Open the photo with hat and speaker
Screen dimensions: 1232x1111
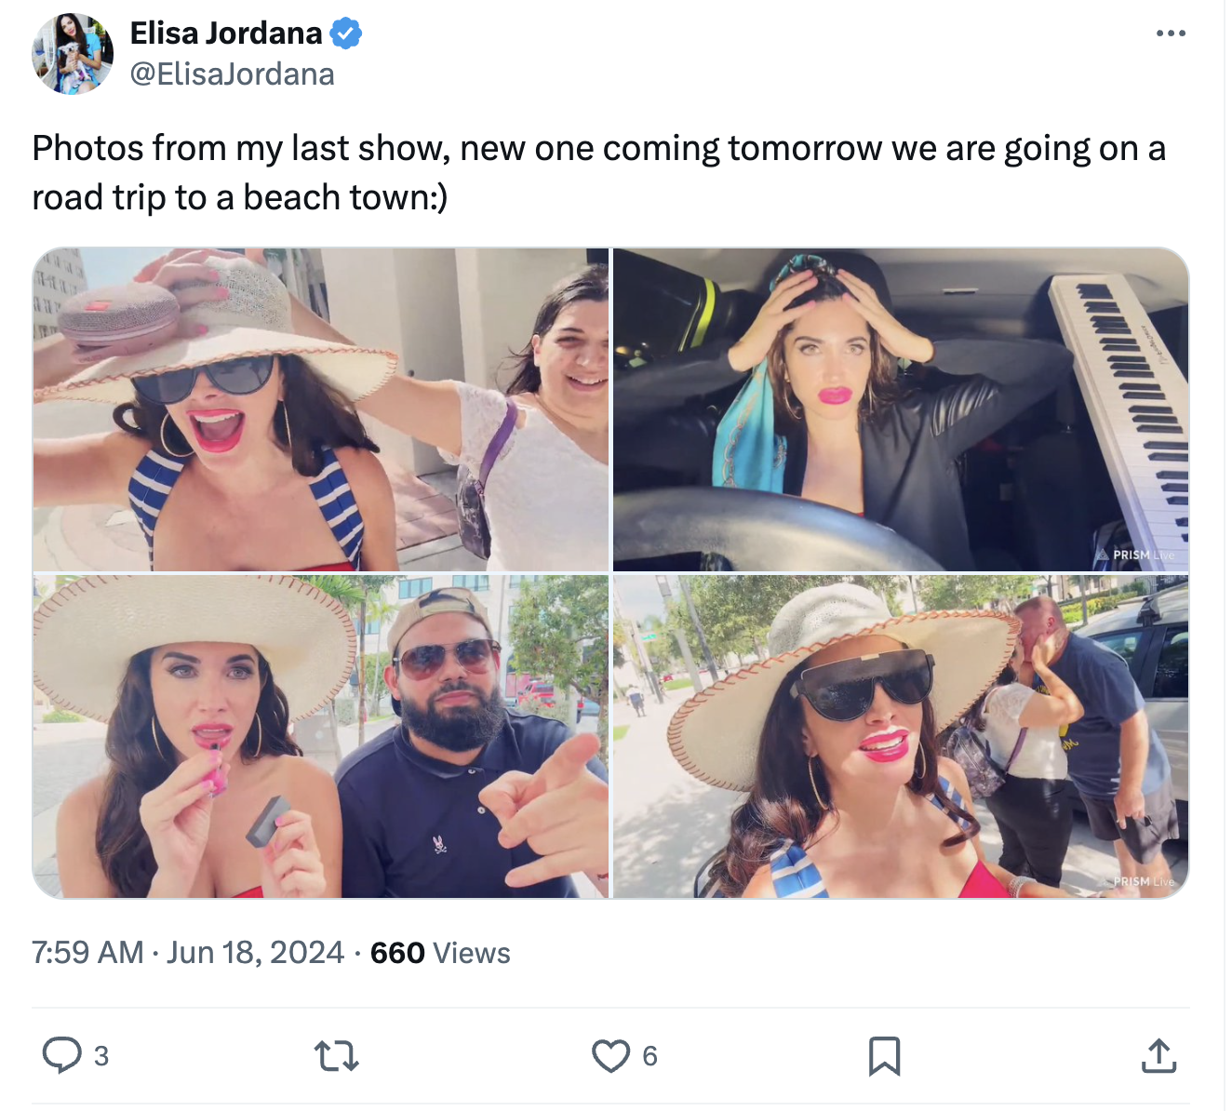[x=321, y=409]
